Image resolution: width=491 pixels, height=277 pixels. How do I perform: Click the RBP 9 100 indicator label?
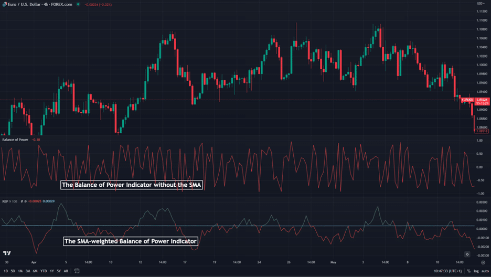pos(10,201)
